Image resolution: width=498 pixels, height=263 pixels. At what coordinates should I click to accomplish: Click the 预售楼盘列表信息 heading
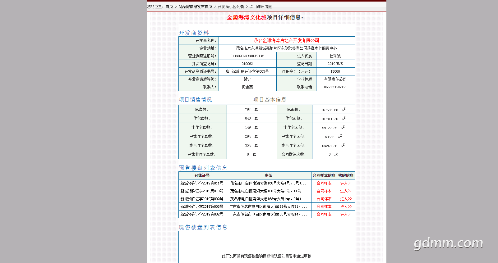pos(203,168)
